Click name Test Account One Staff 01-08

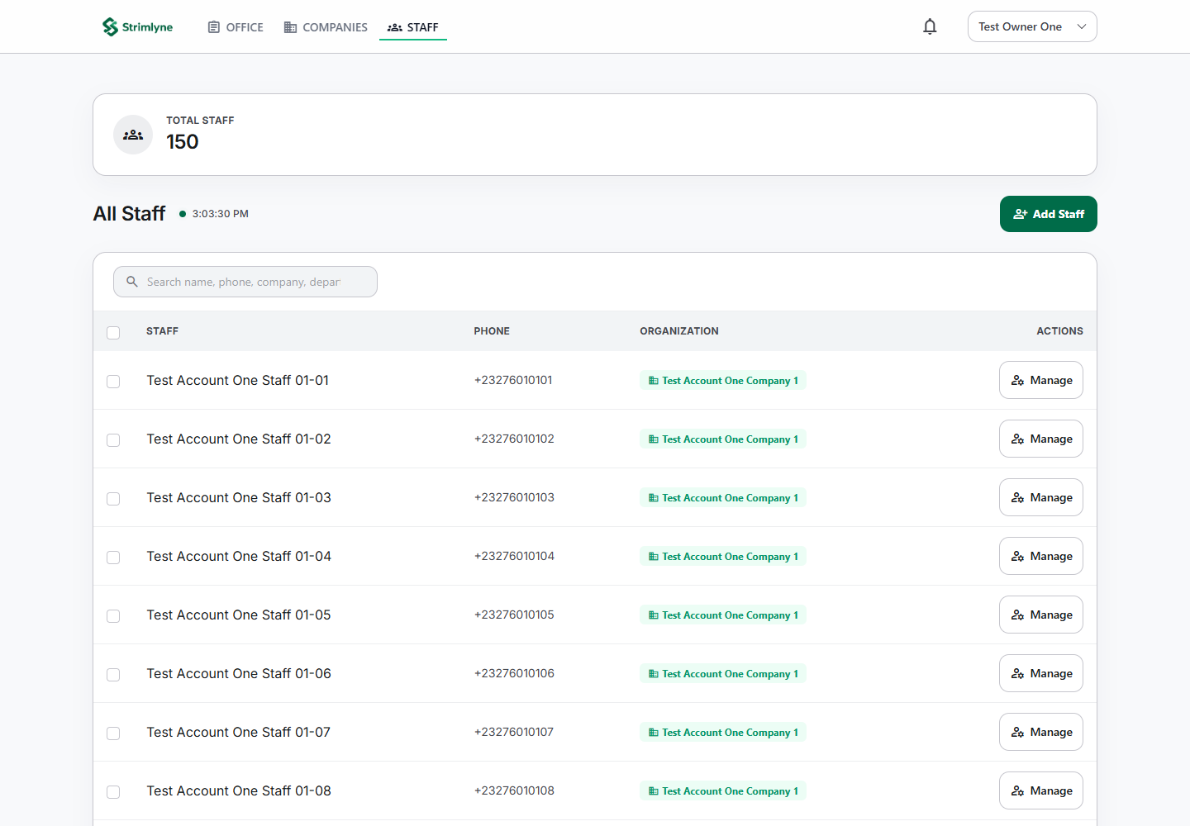click(x=239, y=790)
